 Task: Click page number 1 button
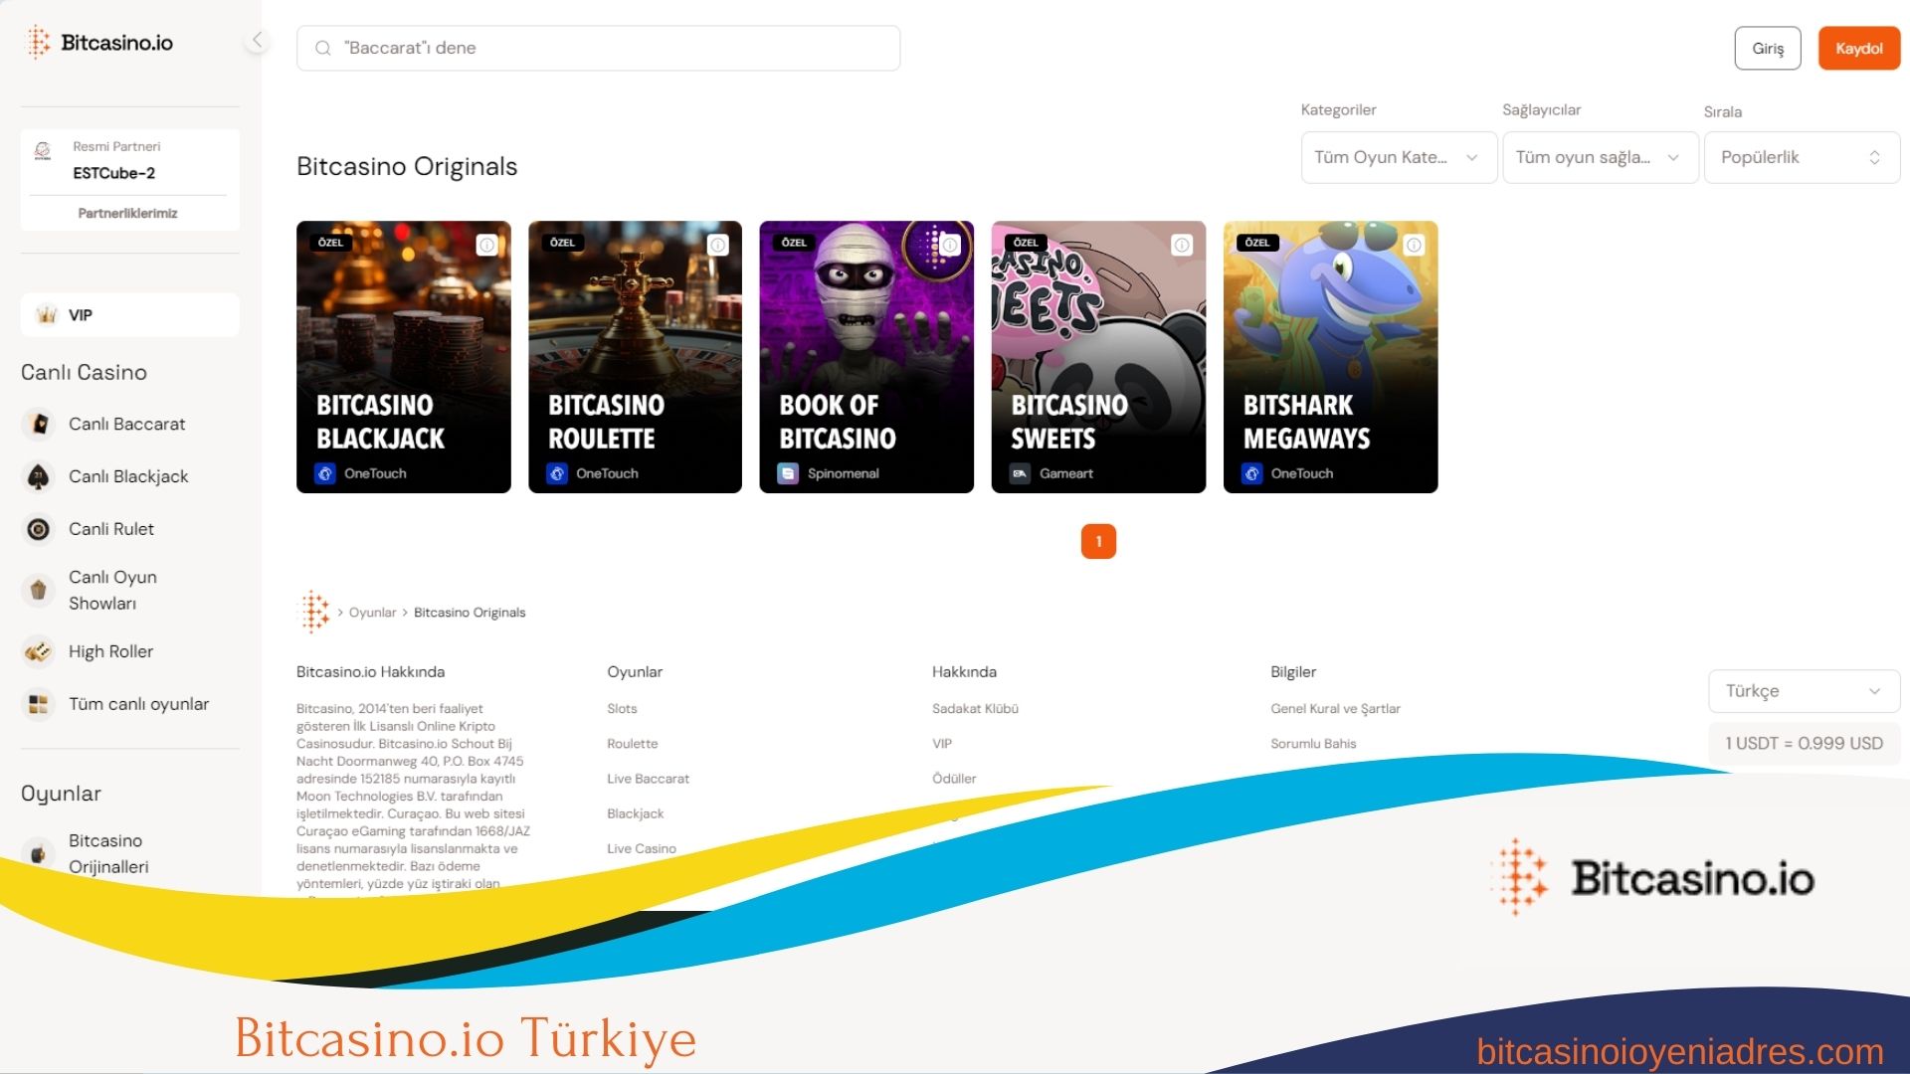tap(1098, 541)
